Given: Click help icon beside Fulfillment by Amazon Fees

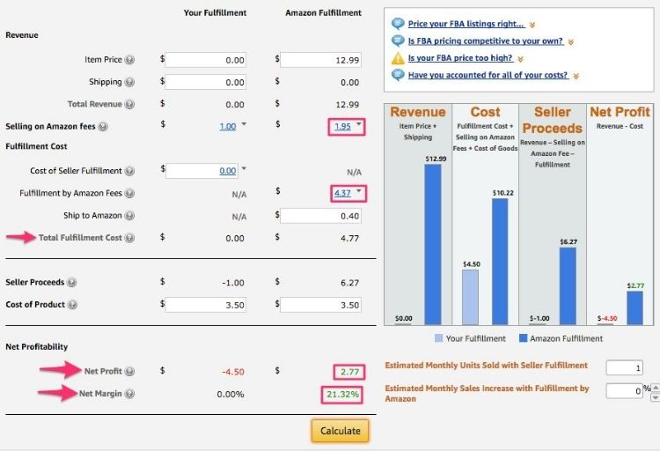Looking at the screenshot, I should (x=130, y=193).
